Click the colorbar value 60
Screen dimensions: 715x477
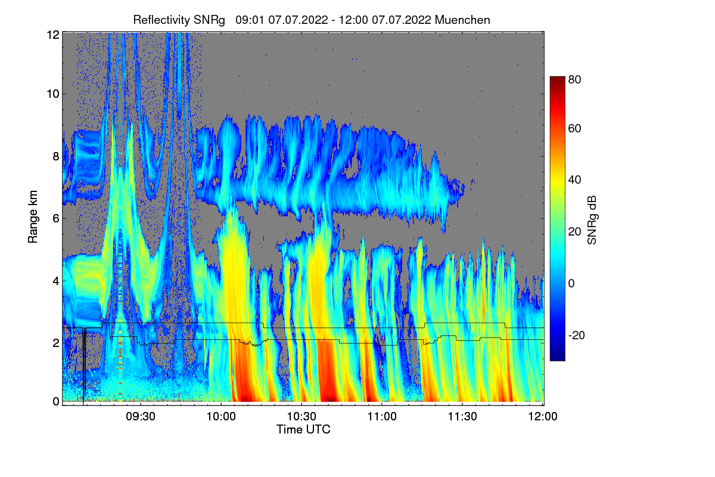click(x=574, y=128)
